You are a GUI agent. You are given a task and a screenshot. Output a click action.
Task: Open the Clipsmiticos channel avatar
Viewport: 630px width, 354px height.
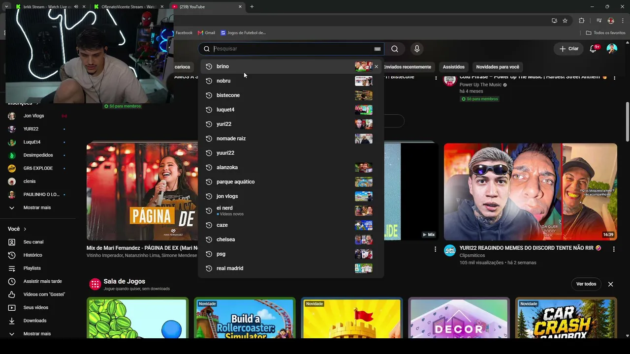(450, 251)
